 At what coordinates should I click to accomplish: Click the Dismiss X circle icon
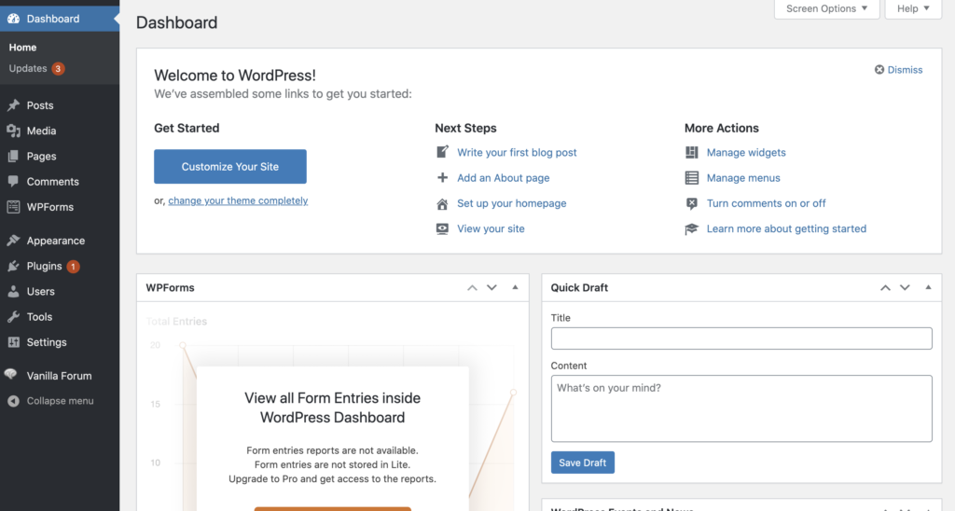point(879,69)
